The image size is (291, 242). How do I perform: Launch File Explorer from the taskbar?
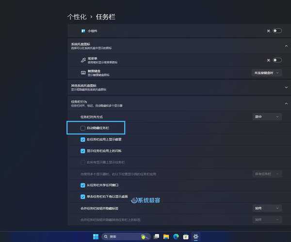[166, 236]
